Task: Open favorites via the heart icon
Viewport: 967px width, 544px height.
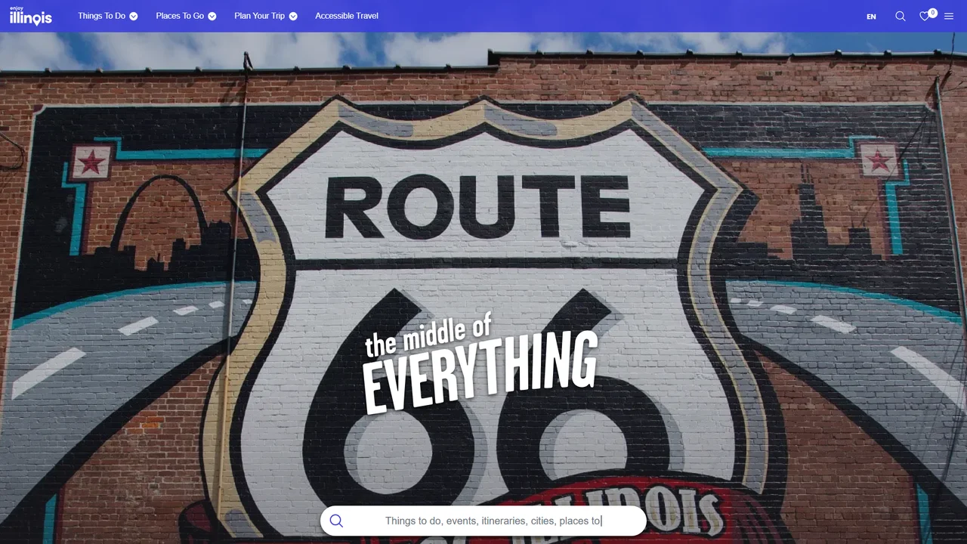Action: pyautogui.click(x=924, y=16)
